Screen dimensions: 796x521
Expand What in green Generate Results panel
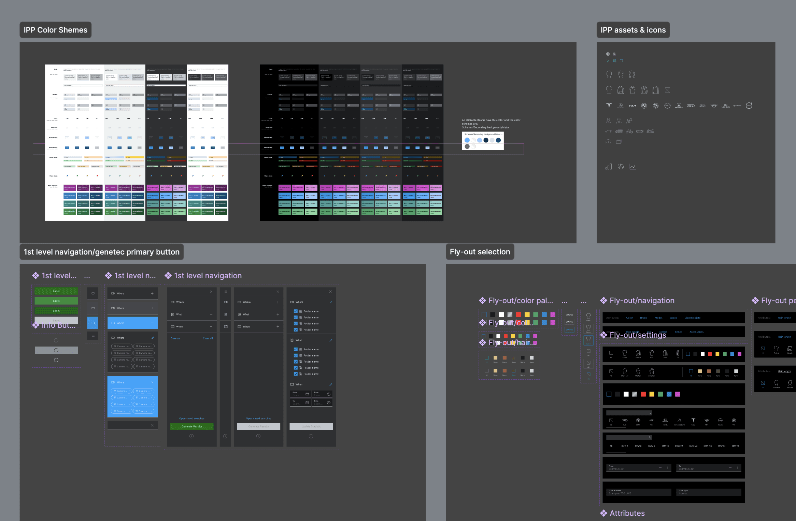(211, 314)
